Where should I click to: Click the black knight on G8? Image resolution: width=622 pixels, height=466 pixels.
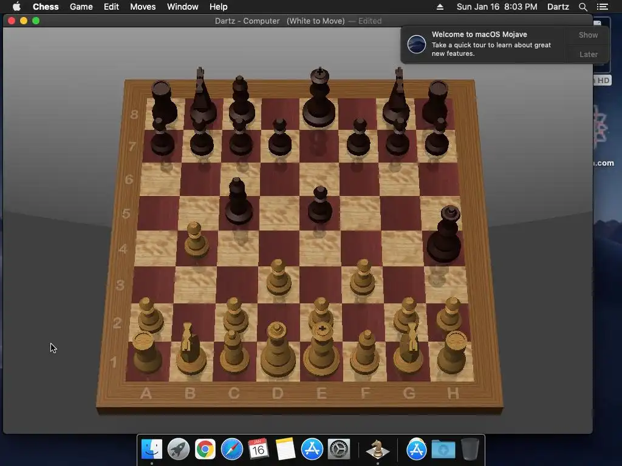397,97
